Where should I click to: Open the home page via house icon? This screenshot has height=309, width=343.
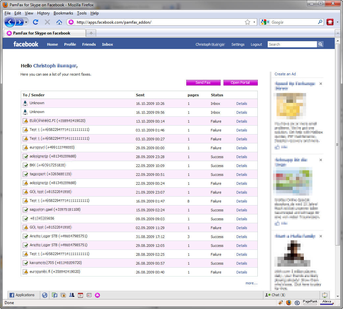(59, 22)
